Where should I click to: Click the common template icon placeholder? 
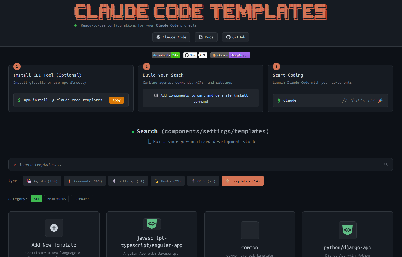250,230
